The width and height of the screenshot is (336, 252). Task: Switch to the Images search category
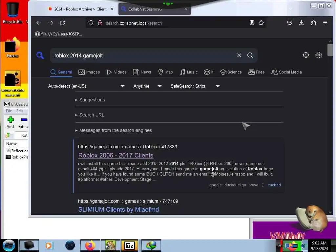[x=89, y=72]
